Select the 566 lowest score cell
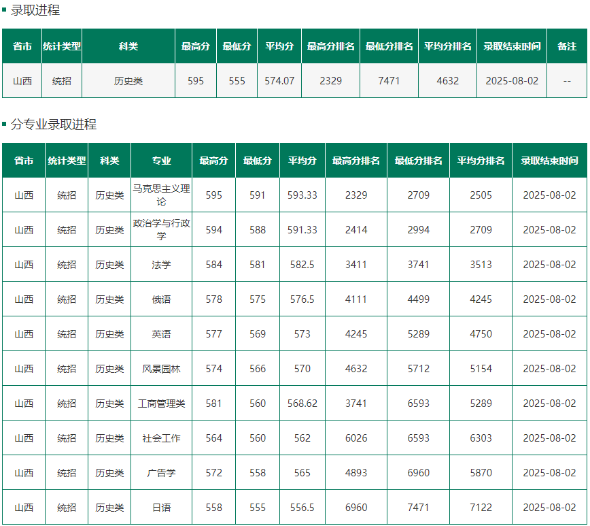This screenshot has width=590, height=526. (x=258, y=369)
